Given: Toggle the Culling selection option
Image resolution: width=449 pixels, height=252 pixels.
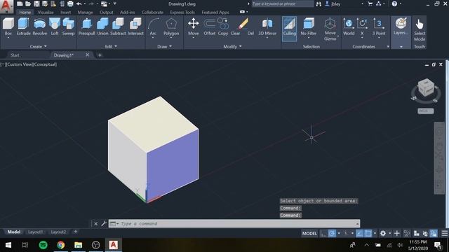Looking at the screenshot, I should point(289,29).
